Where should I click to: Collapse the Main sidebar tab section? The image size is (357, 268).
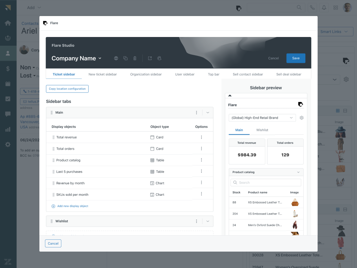(x=208, y=113)
